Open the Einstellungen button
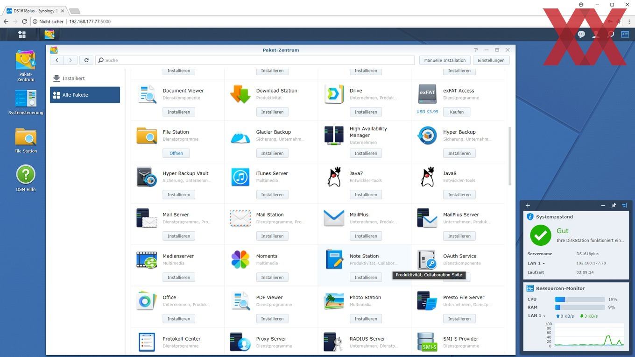The width and height of the screenshot is (635, 357). tap(491, 60)
